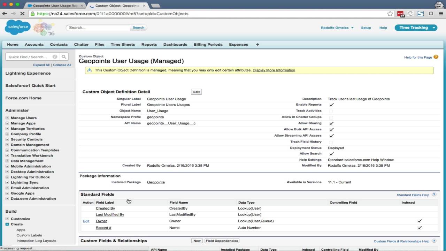Expand the Email Administration tree node
446x251 pixels.
point(7,188)
